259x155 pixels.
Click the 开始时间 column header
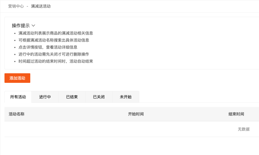click(x=136, y=114)
